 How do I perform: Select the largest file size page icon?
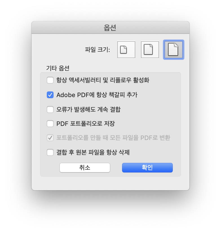pos(173,50)
